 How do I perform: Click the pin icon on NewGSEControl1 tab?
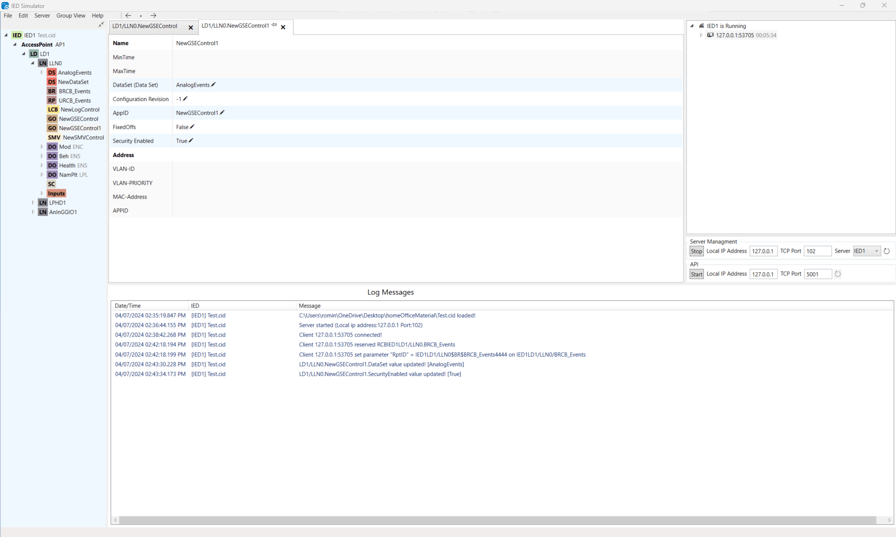coord(274,25)
